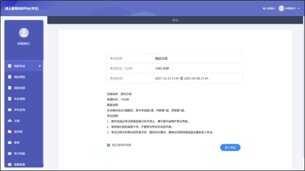Click exam instruction number 1

pyautogui.click(x=148, y=121)
